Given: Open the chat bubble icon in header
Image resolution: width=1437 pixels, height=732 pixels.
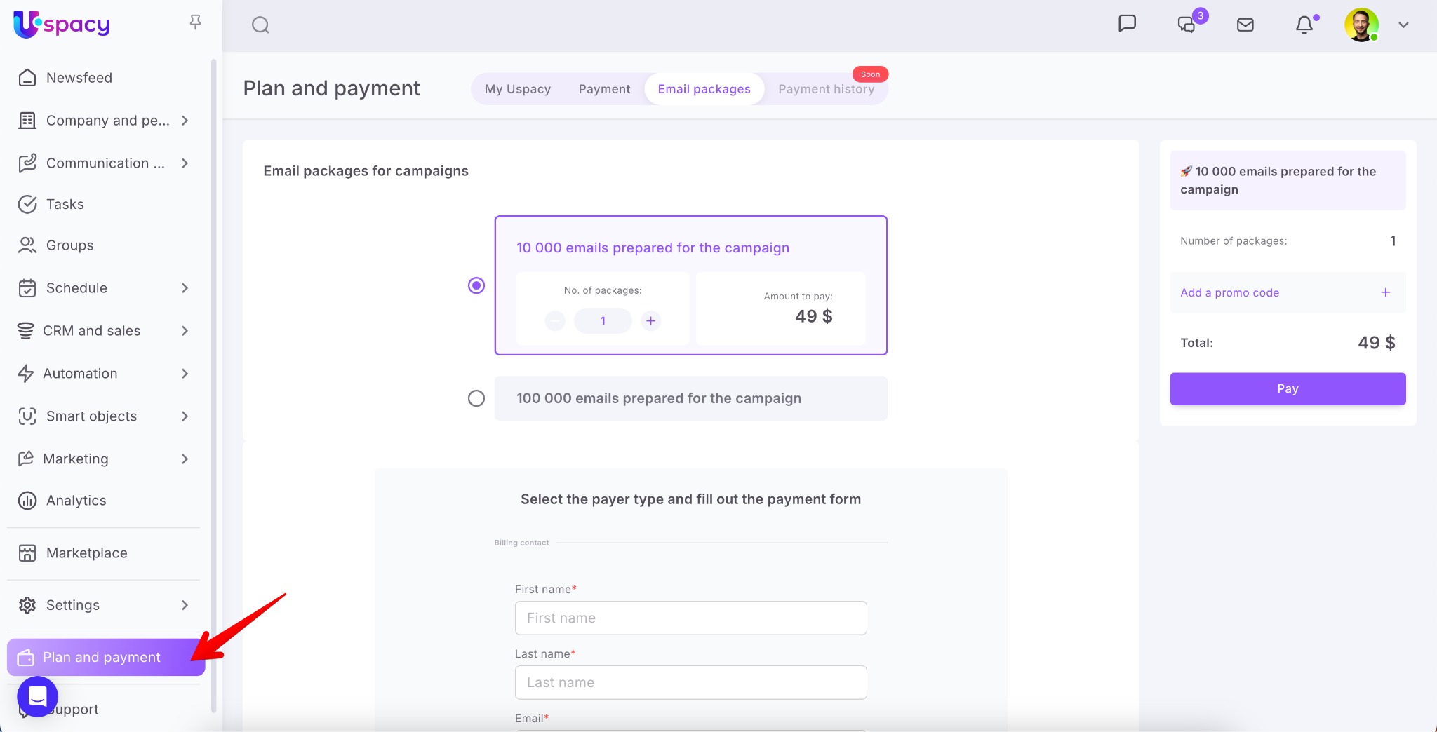Looking at the screenshot, I should 1127,24.
